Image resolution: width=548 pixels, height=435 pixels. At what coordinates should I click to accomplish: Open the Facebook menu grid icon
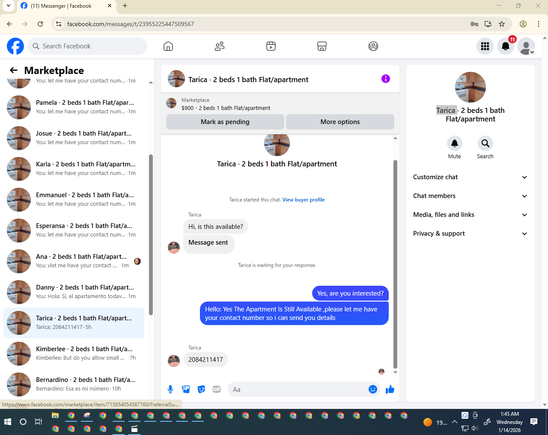[x=485, y=46]
